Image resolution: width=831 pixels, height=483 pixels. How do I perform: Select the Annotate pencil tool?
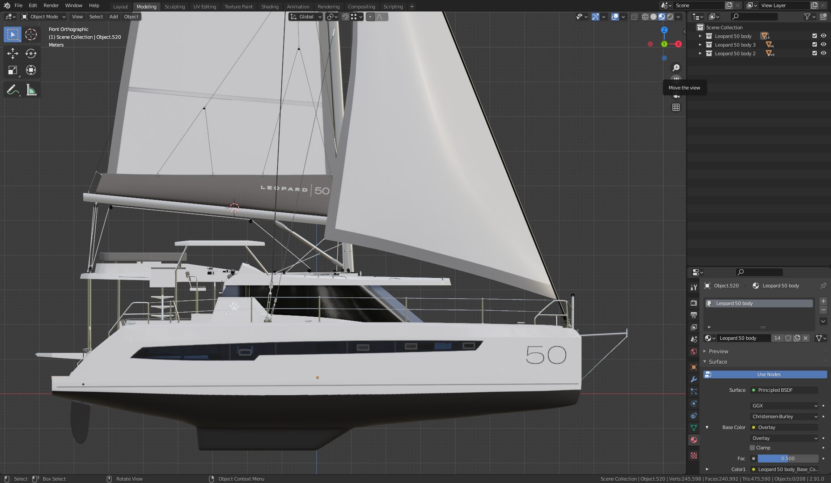pyautogui.click(x=13, y=90)
